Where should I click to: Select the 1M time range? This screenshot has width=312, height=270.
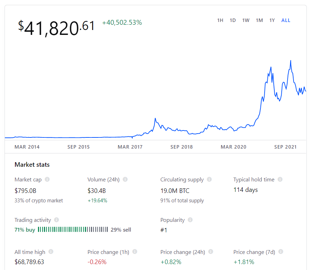259,20
